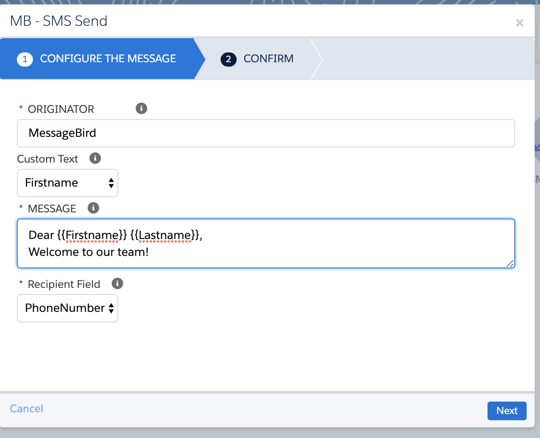Click the MB - SMS Send title
Viewport: 540px width, 438px height.
point(59,21)
